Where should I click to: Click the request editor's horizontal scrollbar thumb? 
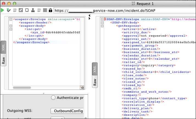click(x=22, y=88)
